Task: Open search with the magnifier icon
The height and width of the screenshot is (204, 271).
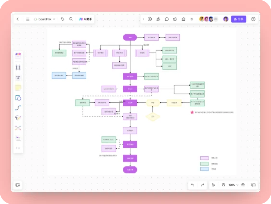Action: point(71,19)
